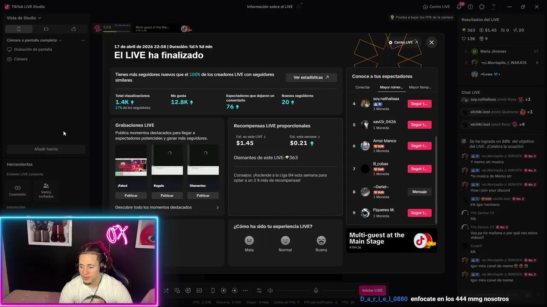Mute the microphone icon
This screenshot has width=547, height=307.
[x=316, y=290]
